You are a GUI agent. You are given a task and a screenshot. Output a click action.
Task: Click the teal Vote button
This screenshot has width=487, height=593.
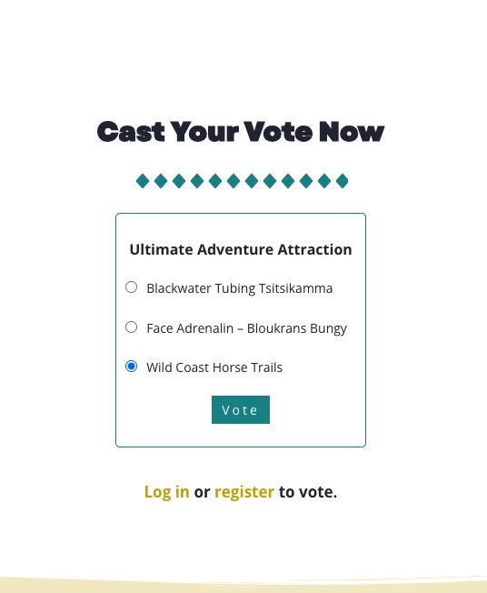[x=241, y=410]
